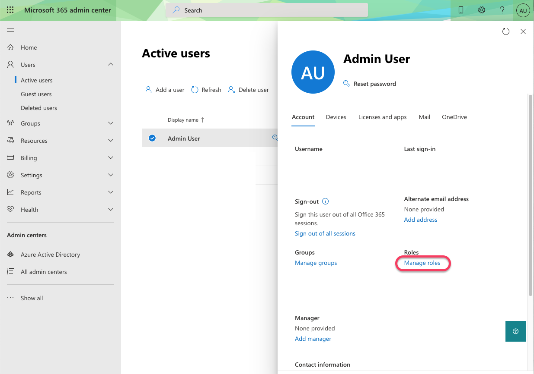Switch to the Account tab
Viewport: 534px width, 374px height.
pyautogui.click(x=303, y=117)
